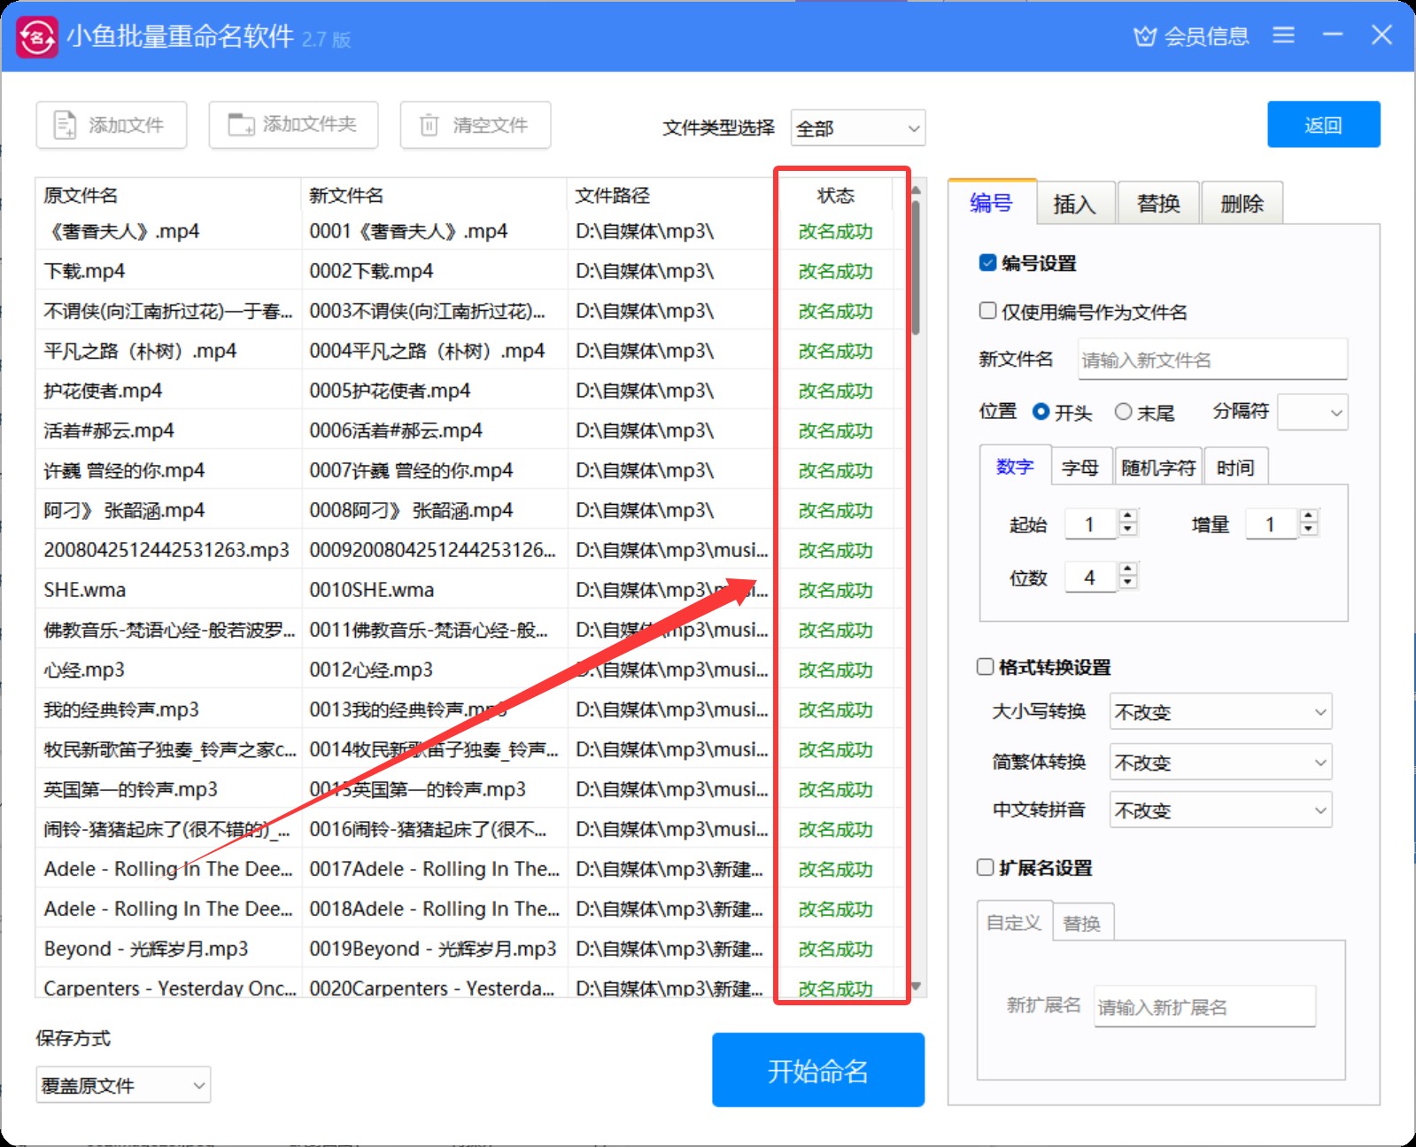Image resolution: width=1416 pixels, height=1147 pixels.
Task: Open the Chinese to pinyin dropdown
Action: (x=1220, y=810)
